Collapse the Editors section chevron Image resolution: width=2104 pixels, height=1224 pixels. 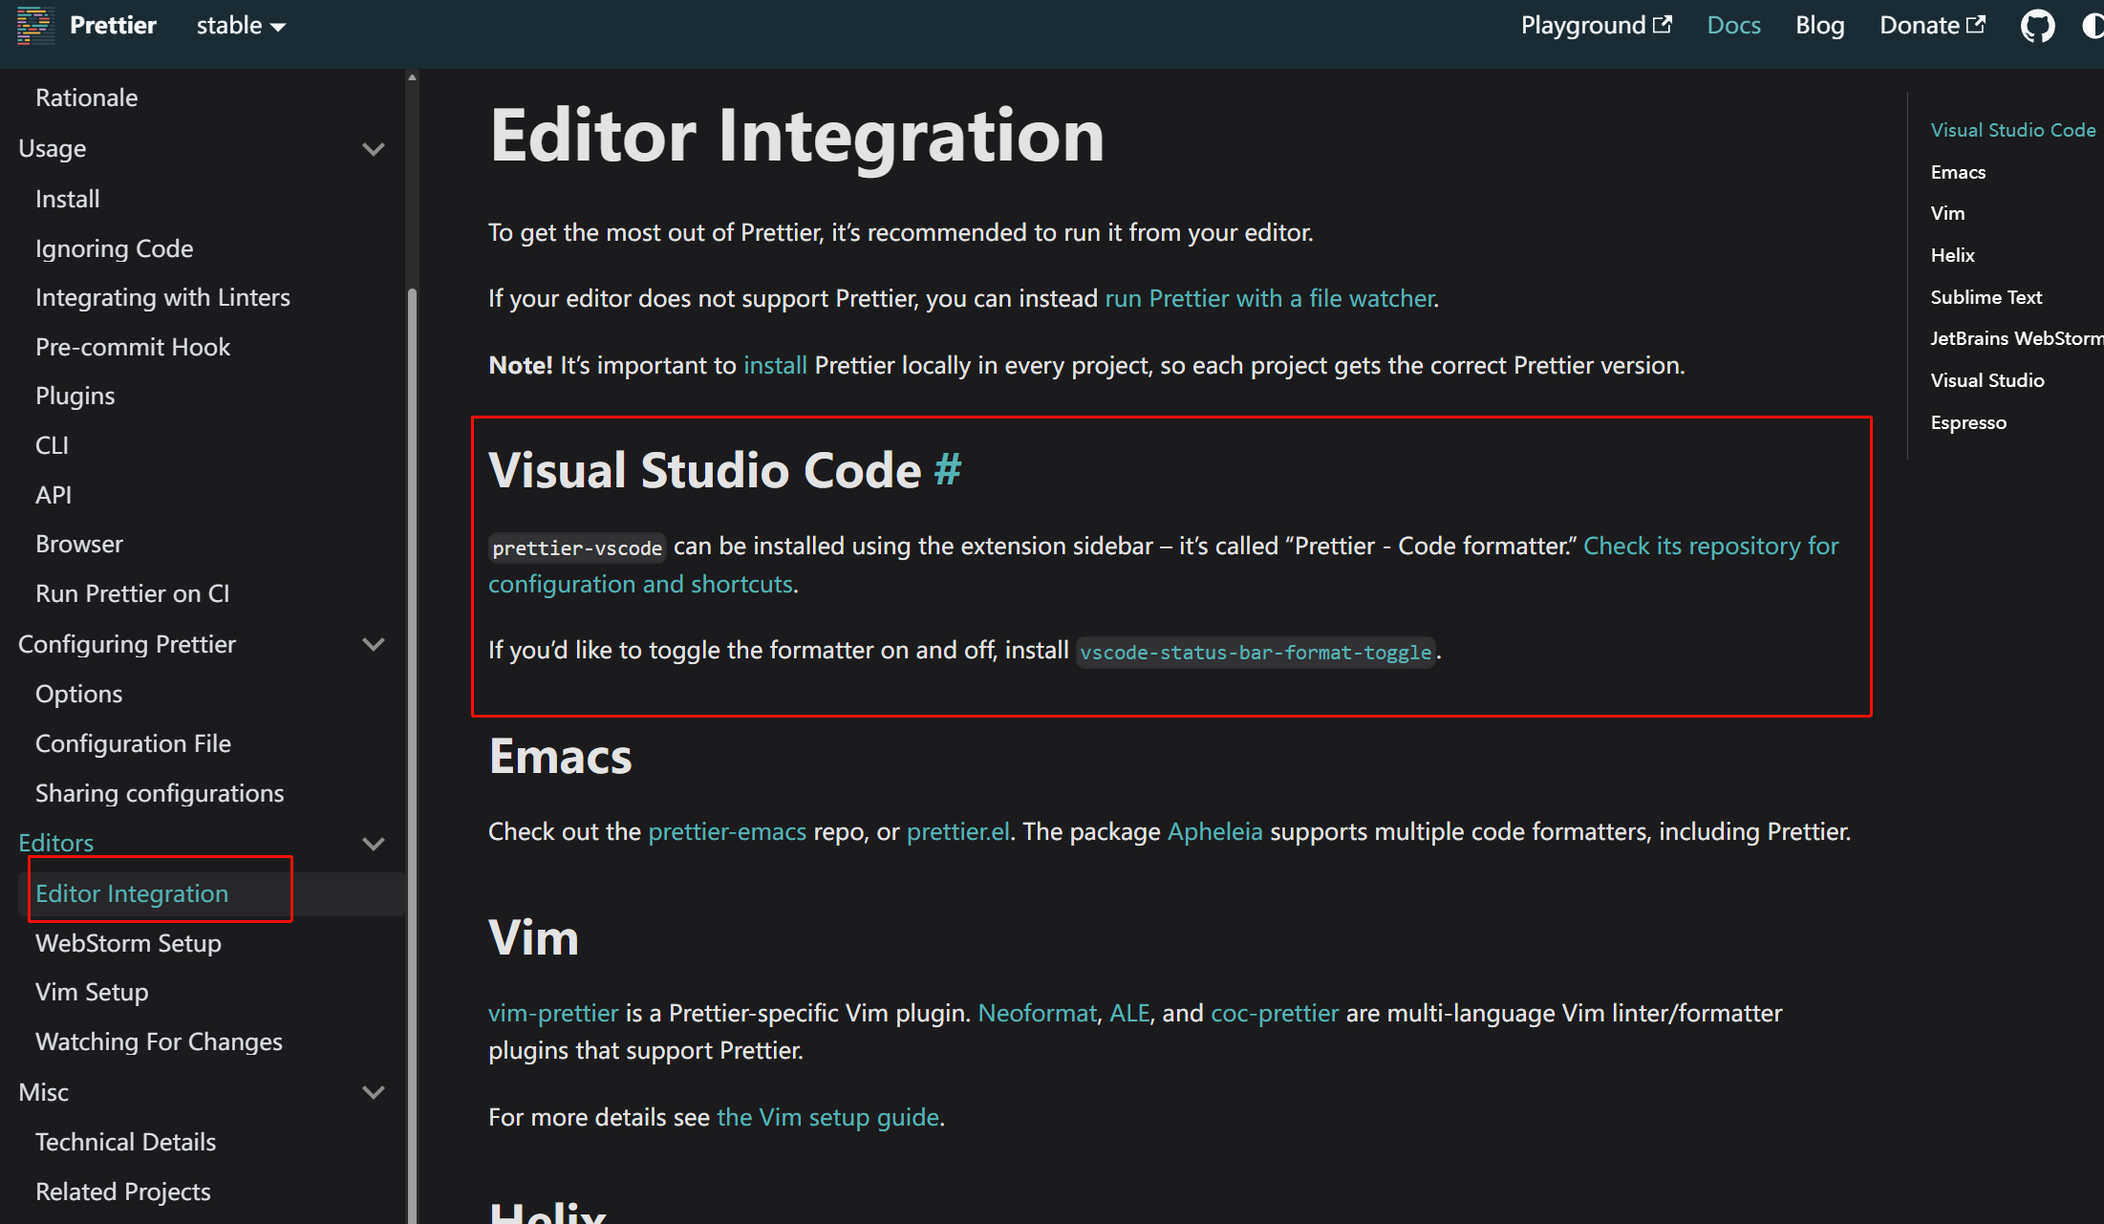[x=374, y=843]
